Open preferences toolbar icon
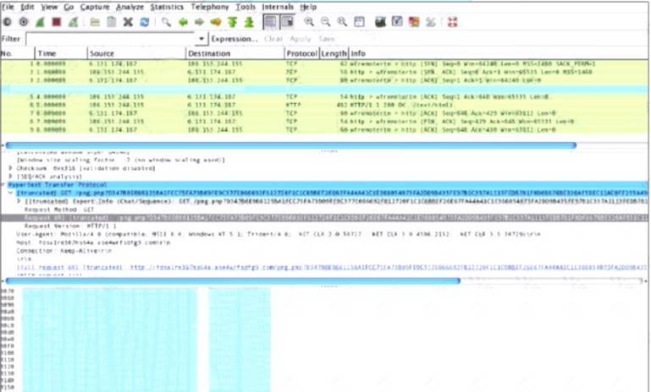 [x=430, y=22]
